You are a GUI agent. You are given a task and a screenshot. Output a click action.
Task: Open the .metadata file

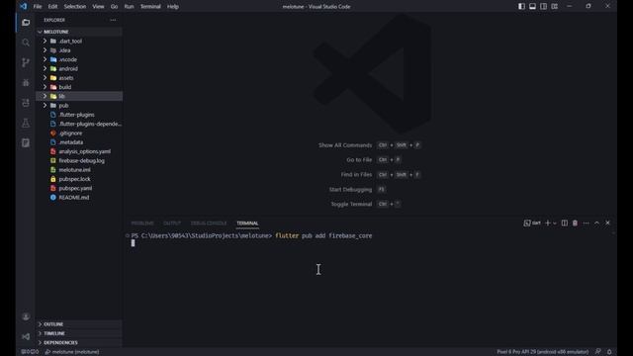coord(79,142)
